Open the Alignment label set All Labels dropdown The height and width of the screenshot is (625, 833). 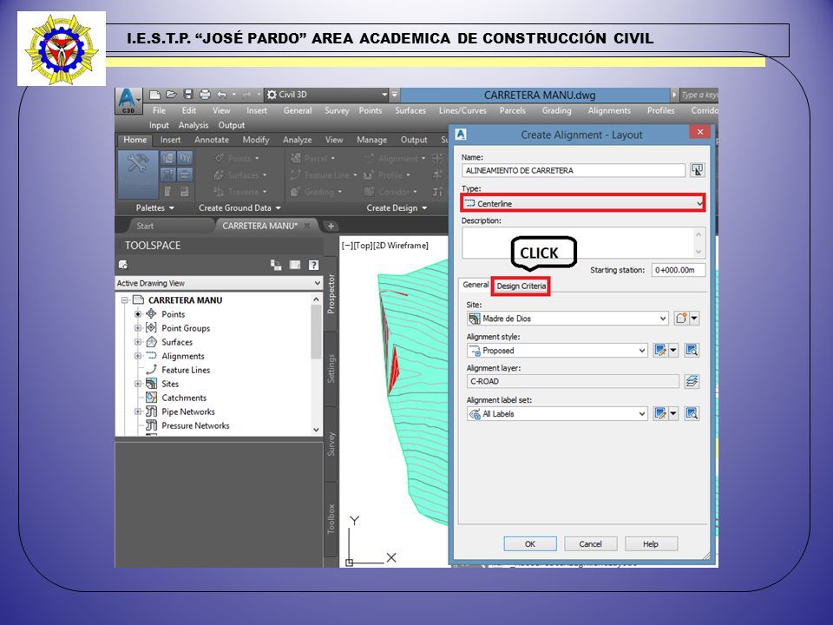557,414
